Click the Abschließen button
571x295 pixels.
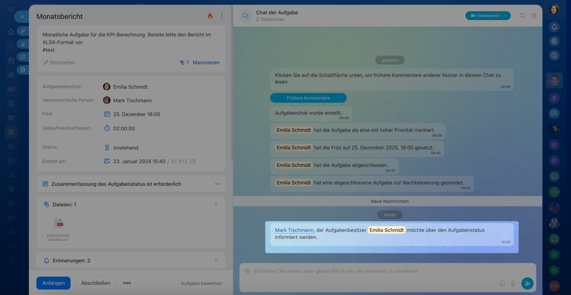click(x=95, y=283)
